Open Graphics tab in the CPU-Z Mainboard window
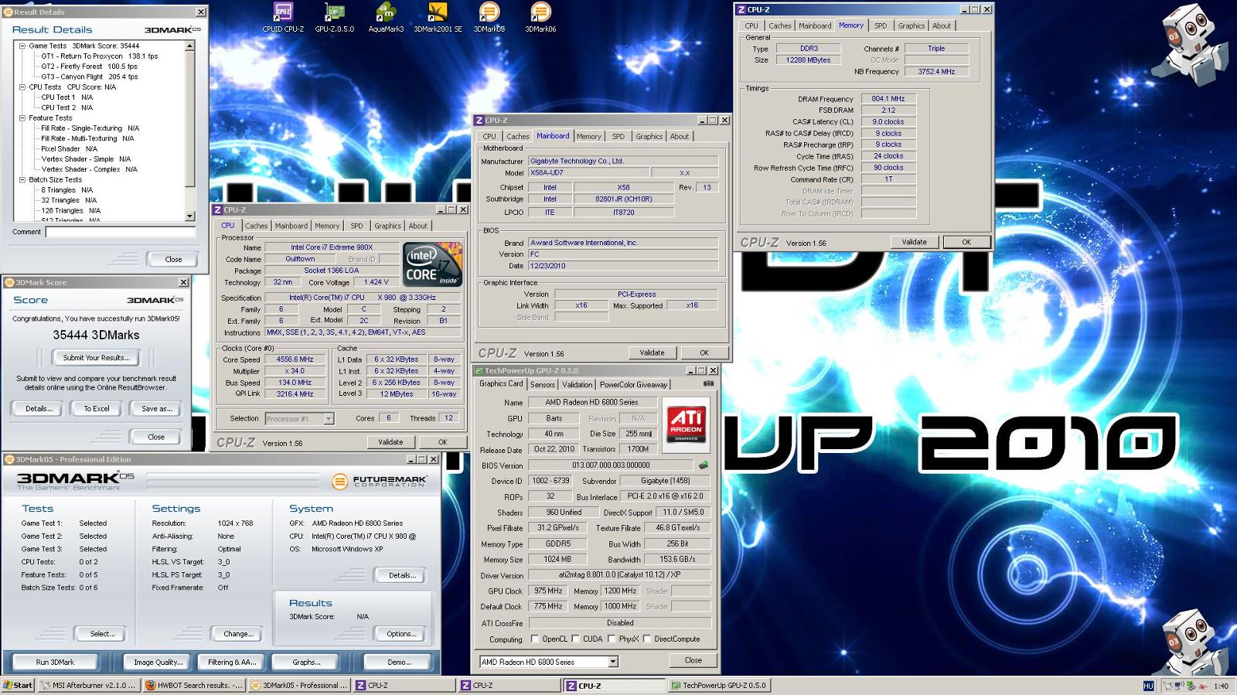Screen dimensions: 1237x695 point(649,136)
